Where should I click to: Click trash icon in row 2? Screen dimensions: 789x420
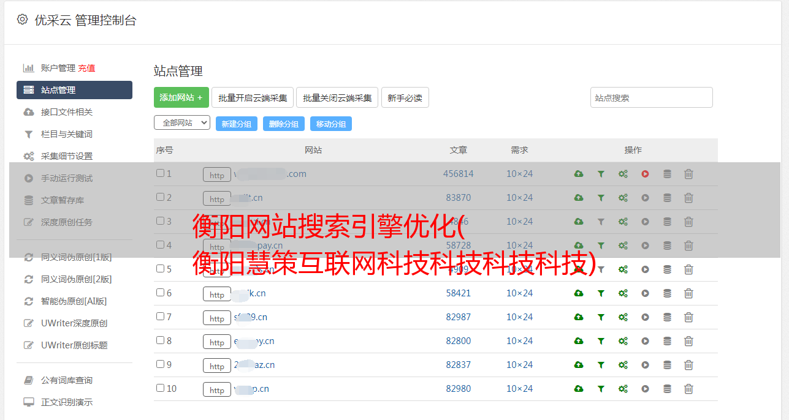(688, 198)
